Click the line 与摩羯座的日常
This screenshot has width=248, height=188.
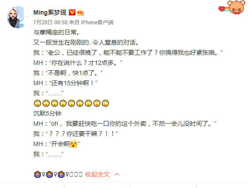pyautogui.click(x=56, y=32)
